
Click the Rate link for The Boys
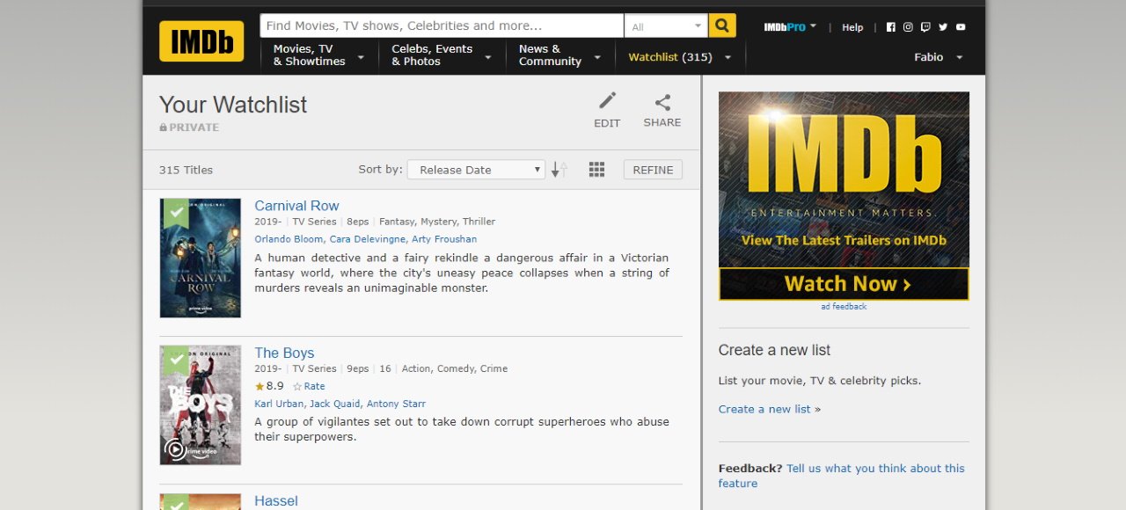click(x=314, y=386)
